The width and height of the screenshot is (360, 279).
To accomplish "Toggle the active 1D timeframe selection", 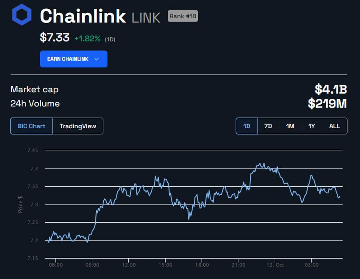I will click(x=246, y=126).
